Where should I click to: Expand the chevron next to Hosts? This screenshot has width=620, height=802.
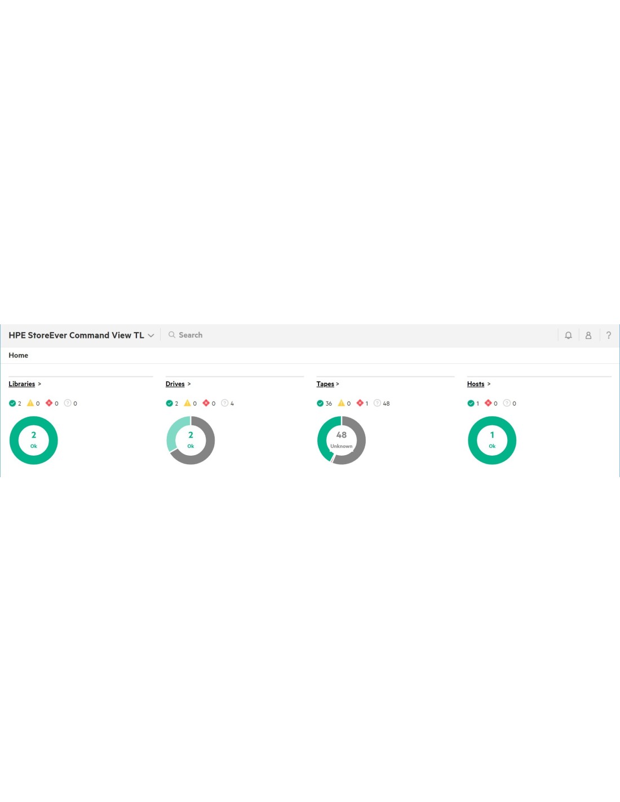[x=489, y=384]
